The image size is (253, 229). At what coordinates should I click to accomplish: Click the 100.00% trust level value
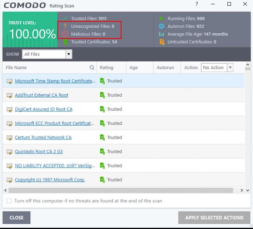pos(32,34)
